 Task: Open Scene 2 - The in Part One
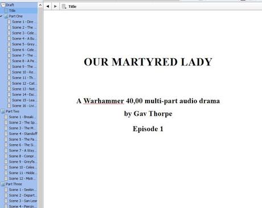click(24, 27)
